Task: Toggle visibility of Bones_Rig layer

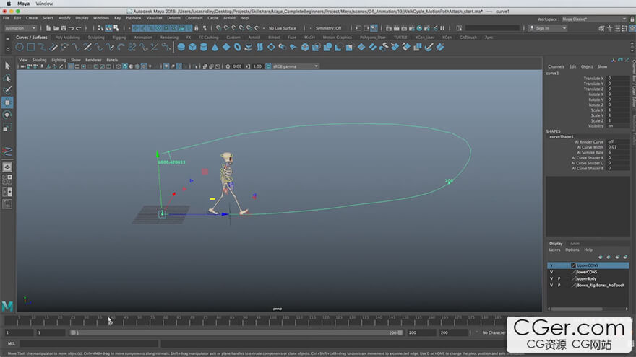Action: [551, 285]
